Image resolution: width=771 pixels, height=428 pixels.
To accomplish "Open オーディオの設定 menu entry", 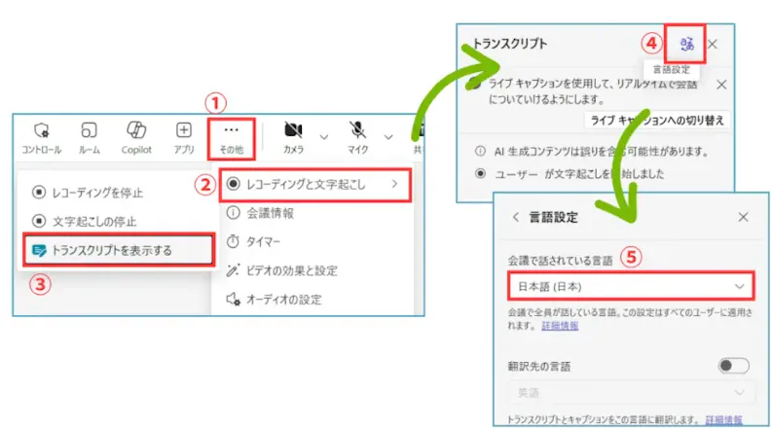I will coord(274,300).
